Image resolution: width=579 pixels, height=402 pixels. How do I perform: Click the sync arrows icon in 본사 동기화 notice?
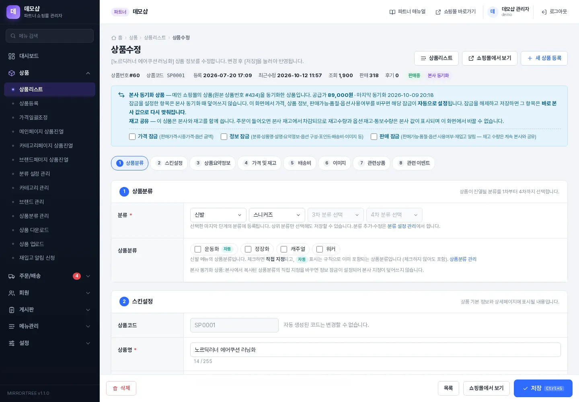(x=121, y=95)
